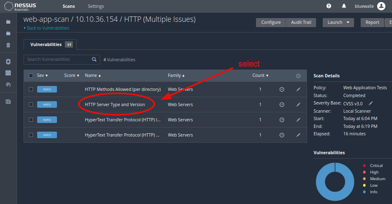The height and width of the screenshot is (204, 392).
Task: Click the user profile avatar icon
Action: click(x=381, y=6)
